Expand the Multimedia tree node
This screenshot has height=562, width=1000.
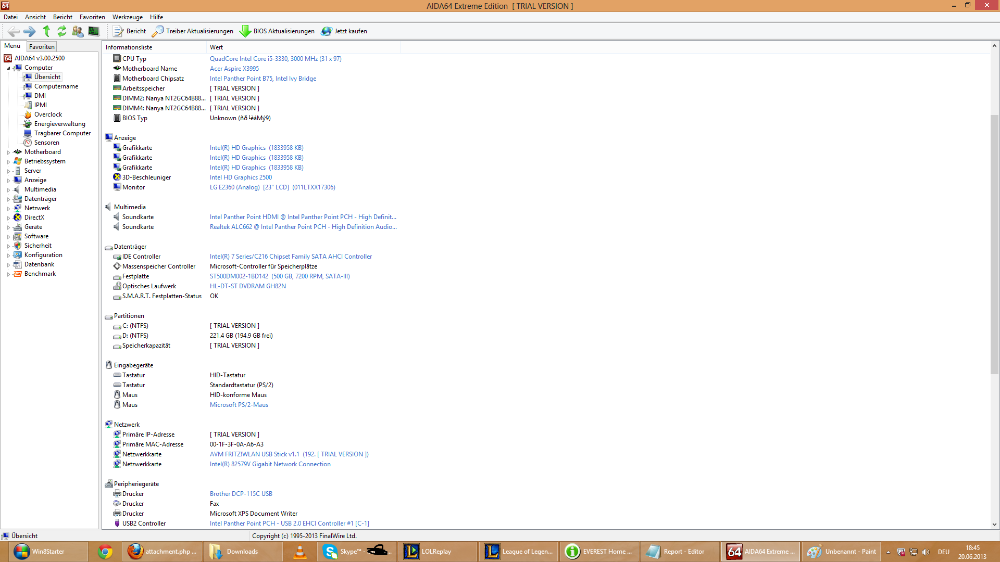coord(8,190)
